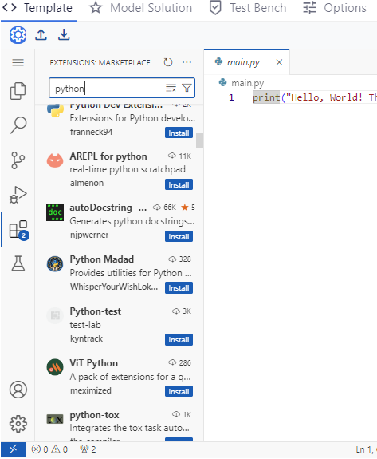Open the Manage gear in activity bar
Viewport: 377px width, 459px height.
pos(18,424)
